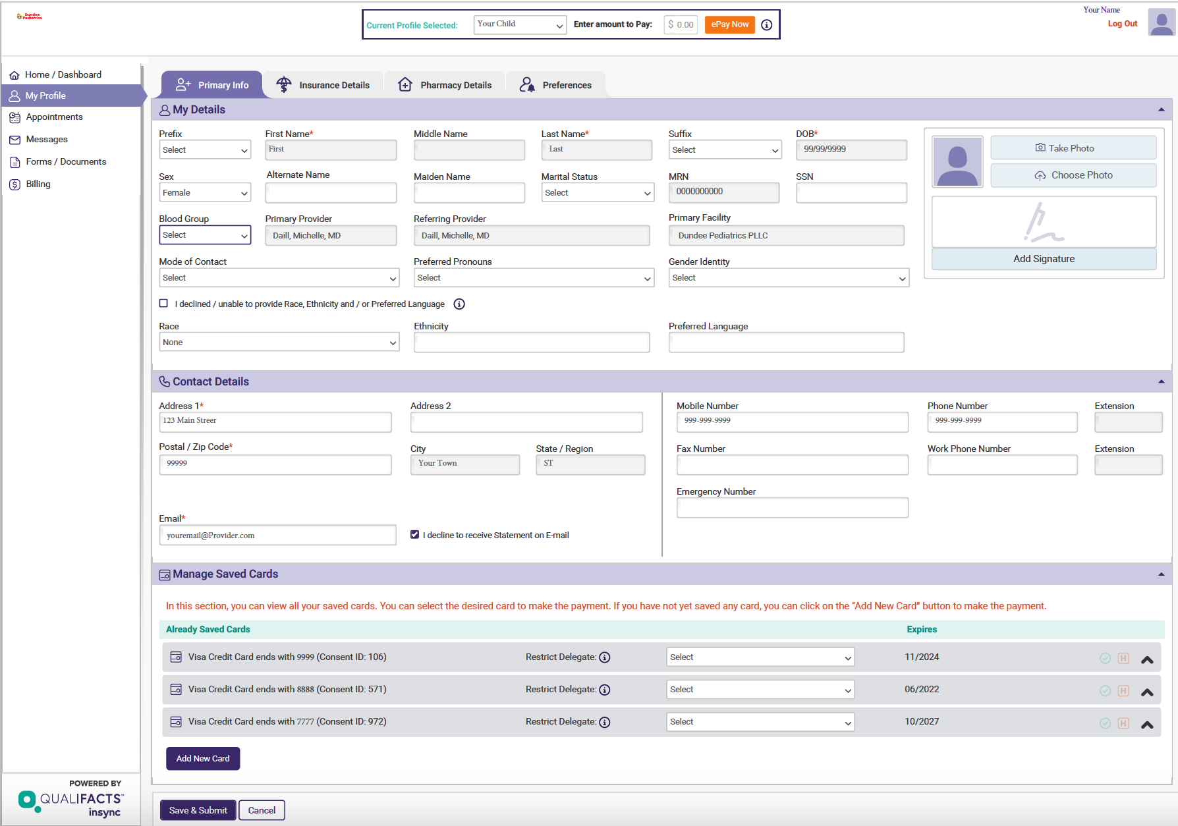The image size is (1178, 826).
Task: Click the info icon beside ePay Now
Action: pos(766,25)
